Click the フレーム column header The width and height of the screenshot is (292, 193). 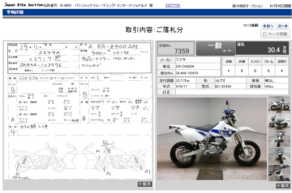(269, 61)
